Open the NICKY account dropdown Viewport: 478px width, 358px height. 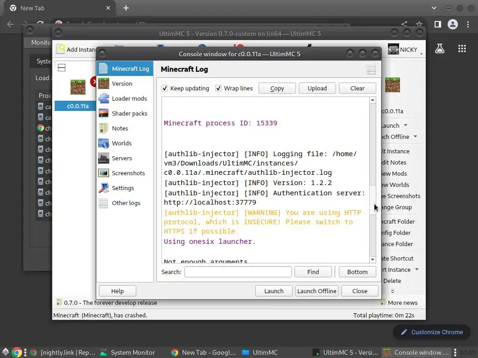(x=405, y=49)
